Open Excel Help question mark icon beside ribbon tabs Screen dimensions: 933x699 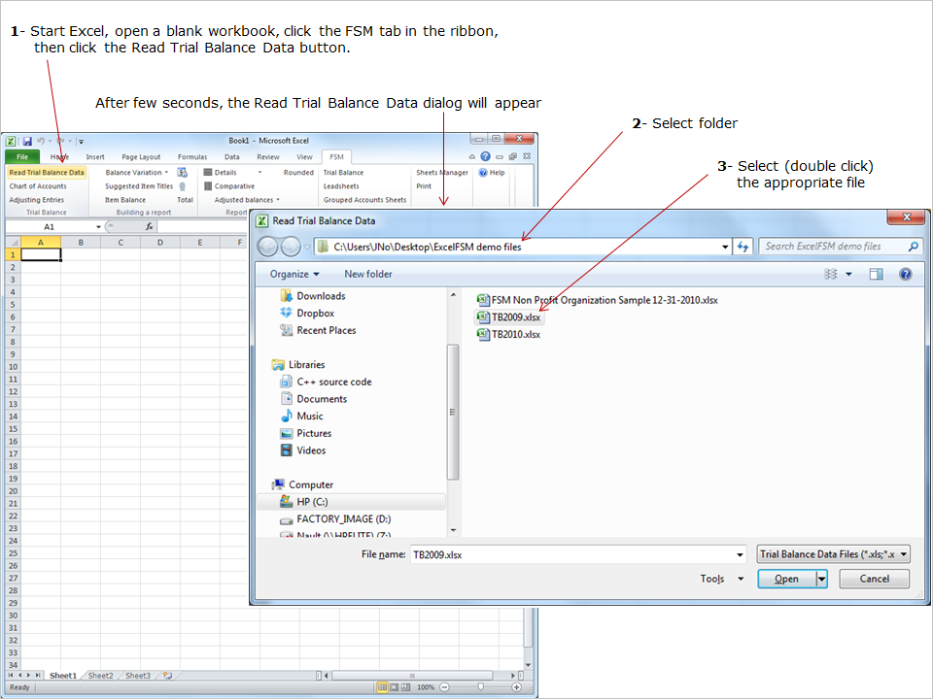(x=486, y=156)
